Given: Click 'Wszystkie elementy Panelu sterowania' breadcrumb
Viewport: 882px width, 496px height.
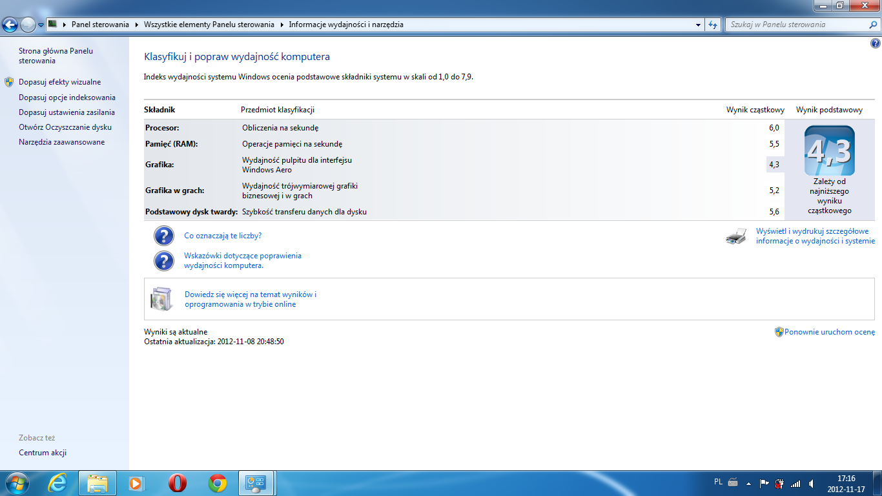Looking at the screenshot, I should click(x=209, y=25).
